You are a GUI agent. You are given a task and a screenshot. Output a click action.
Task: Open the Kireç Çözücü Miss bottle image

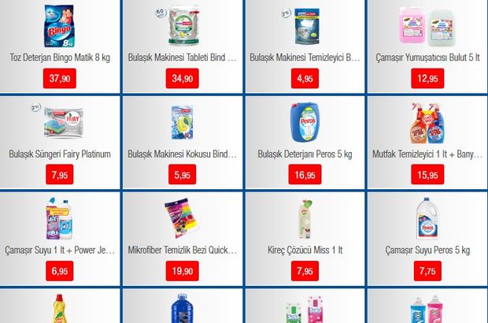pos(305,219)
